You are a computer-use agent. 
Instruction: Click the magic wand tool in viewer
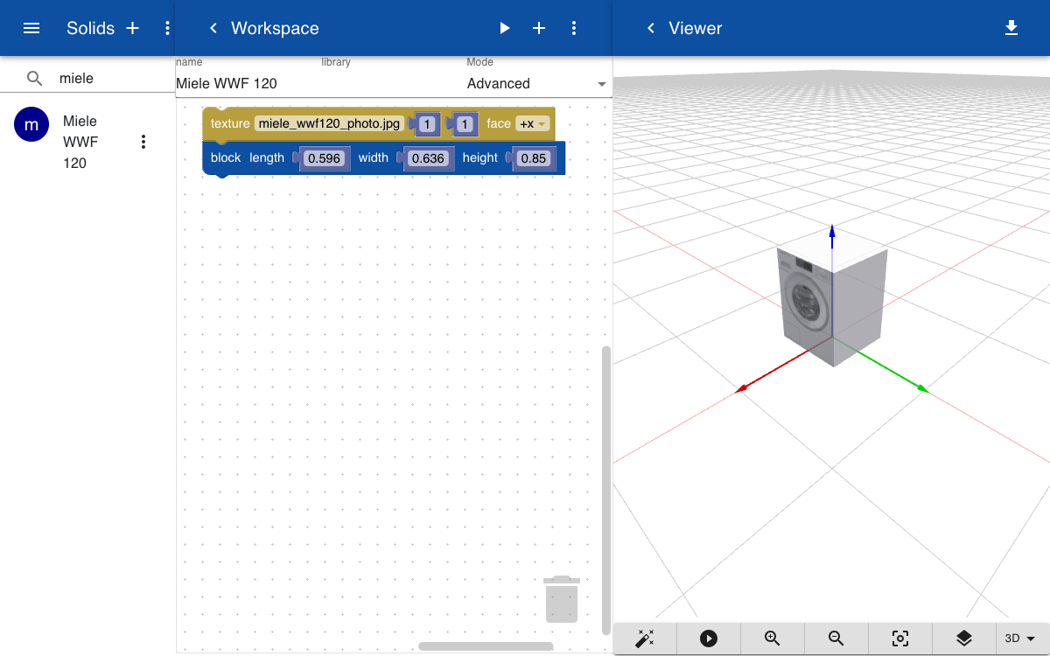(645, 639)
